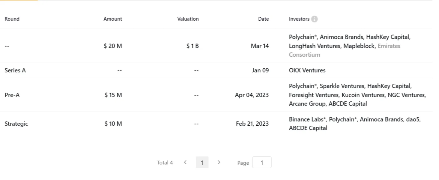The width and height of the screenshot is (439, 180).
Task: Open Binance Labs in the Strategic round
Action: coord(307,119)
